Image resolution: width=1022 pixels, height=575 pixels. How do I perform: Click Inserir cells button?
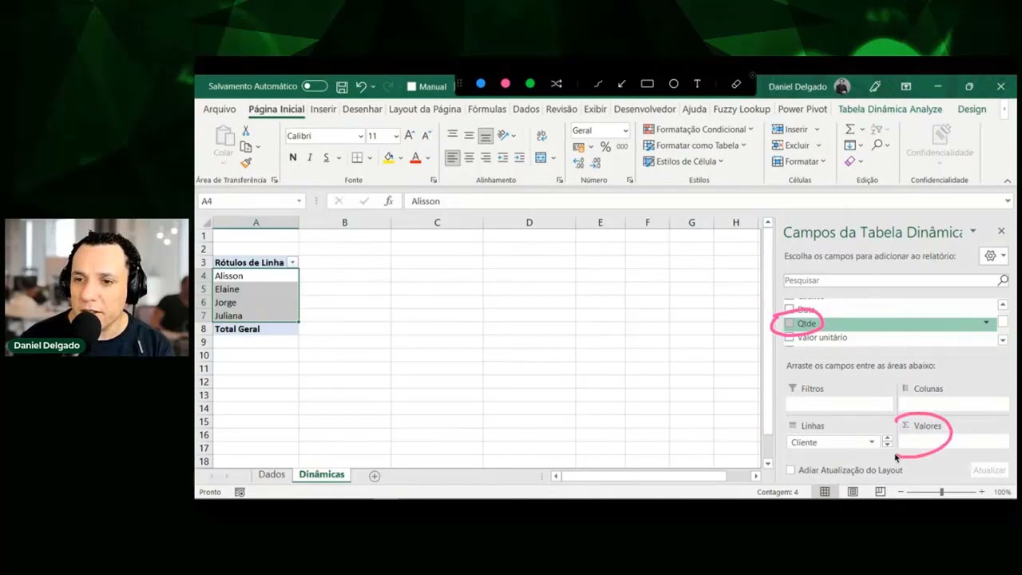[795, 129]
